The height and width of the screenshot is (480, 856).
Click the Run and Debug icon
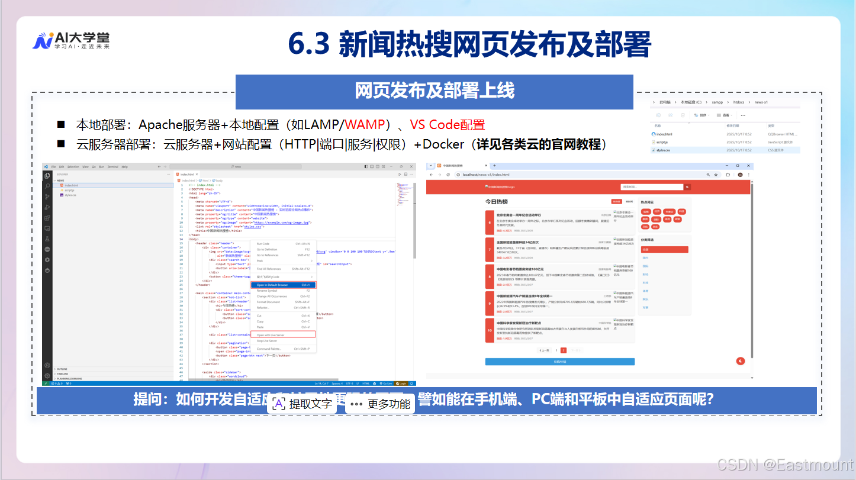47,208
